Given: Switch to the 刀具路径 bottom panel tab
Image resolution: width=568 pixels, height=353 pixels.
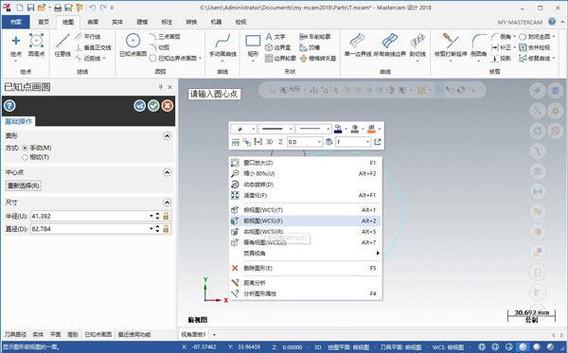Looking at the screenshot, I should click(15, 334).
